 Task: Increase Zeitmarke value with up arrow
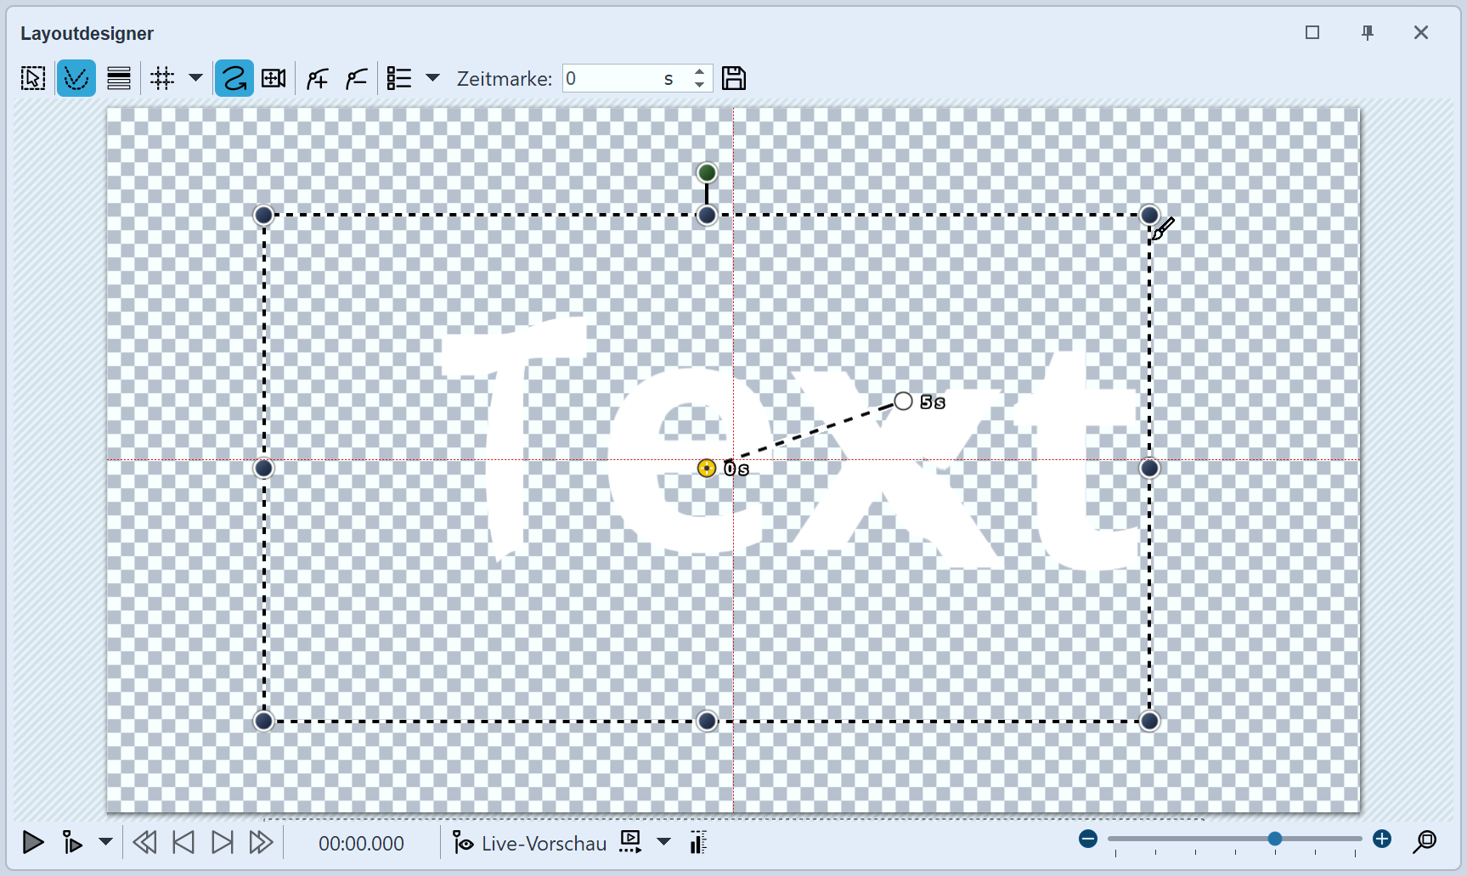point(699,72)
